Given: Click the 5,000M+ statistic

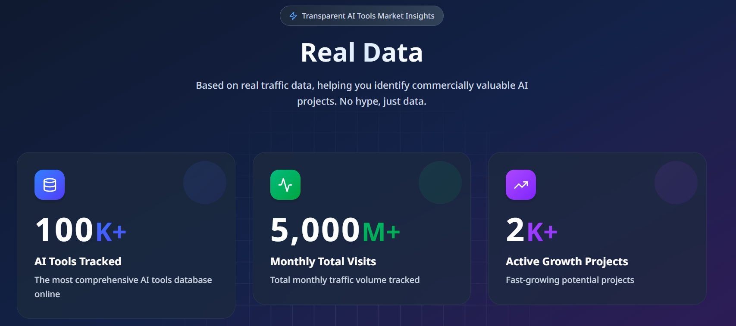Looking at the screenshot, I should 335,230.
